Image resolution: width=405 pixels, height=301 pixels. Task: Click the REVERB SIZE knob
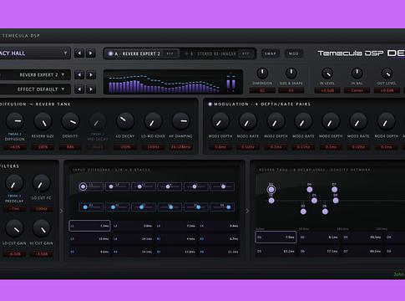pyautogui.click(x=43, y=121)
